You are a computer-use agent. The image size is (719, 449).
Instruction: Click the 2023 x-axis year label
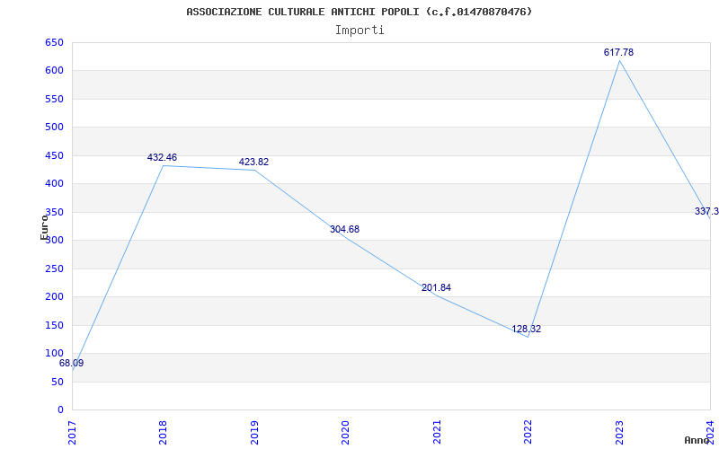pos(619,432)
